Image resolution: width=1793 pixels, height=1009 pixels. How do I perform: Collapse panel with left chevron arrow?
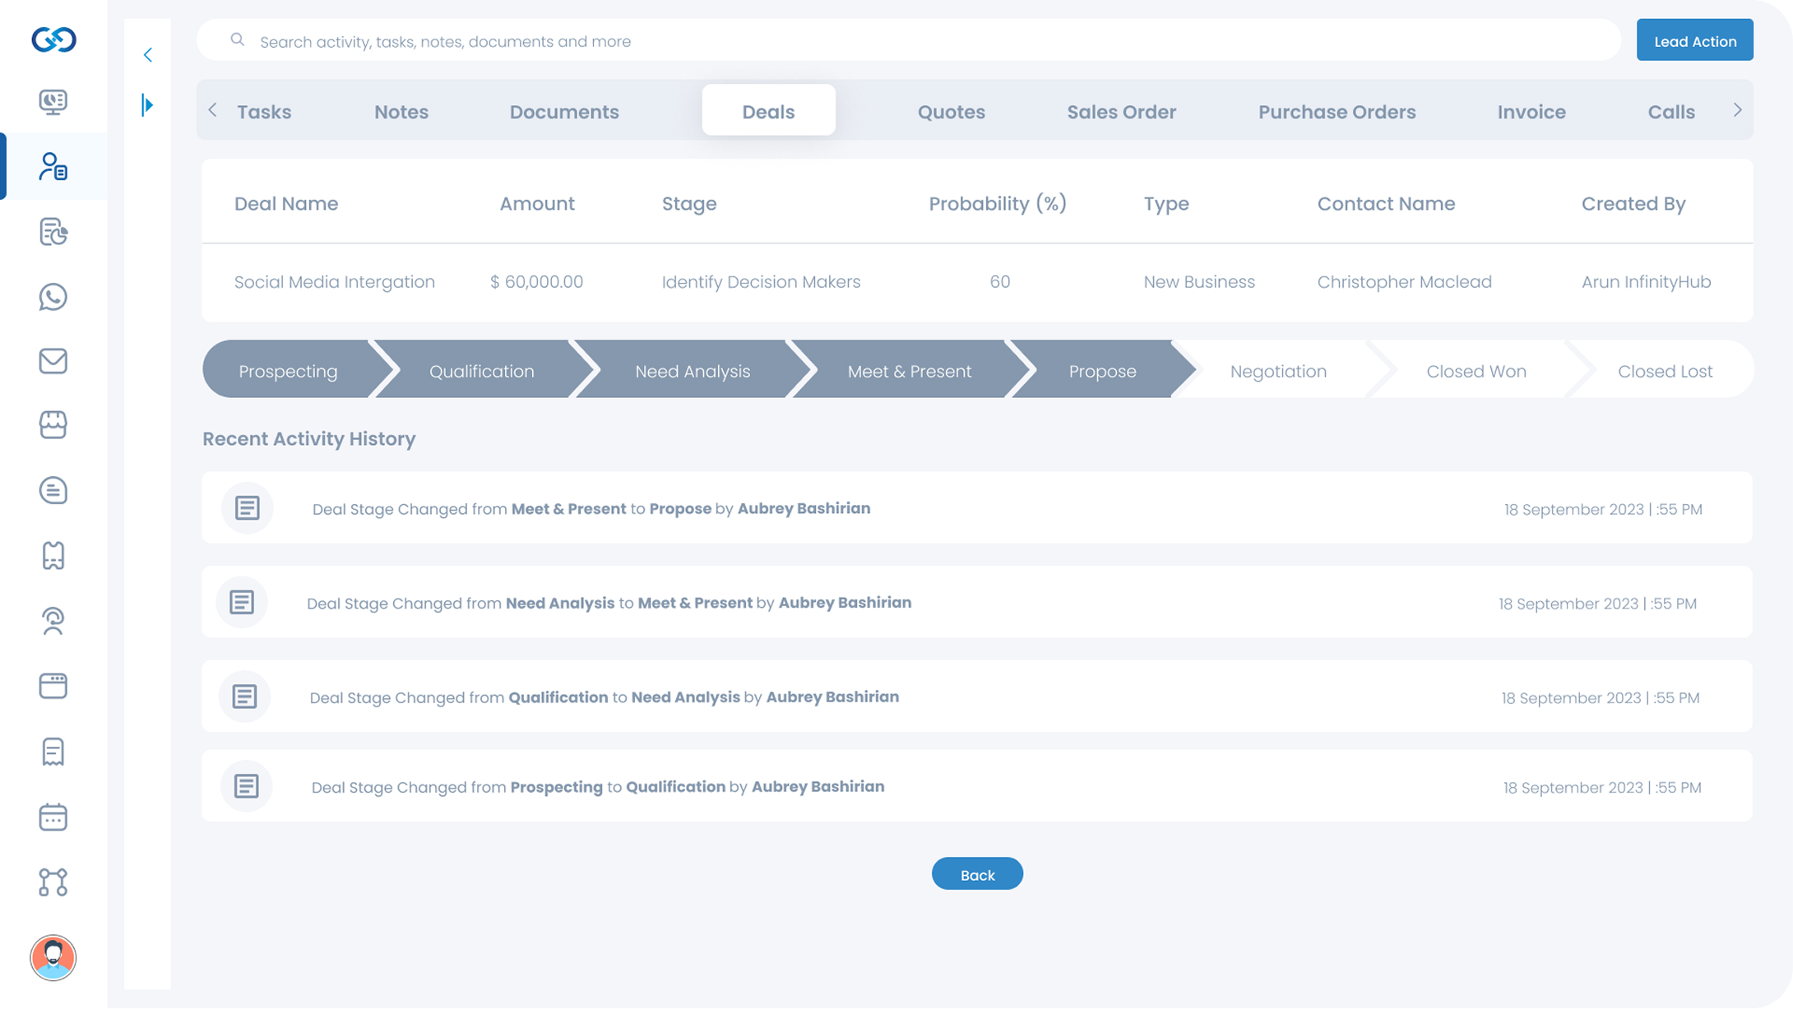tap(148, 55)
